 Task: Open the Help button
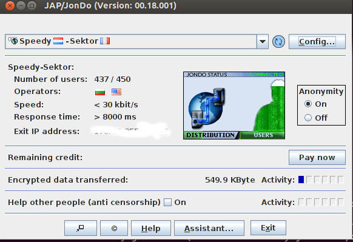[x=151, y=228]
